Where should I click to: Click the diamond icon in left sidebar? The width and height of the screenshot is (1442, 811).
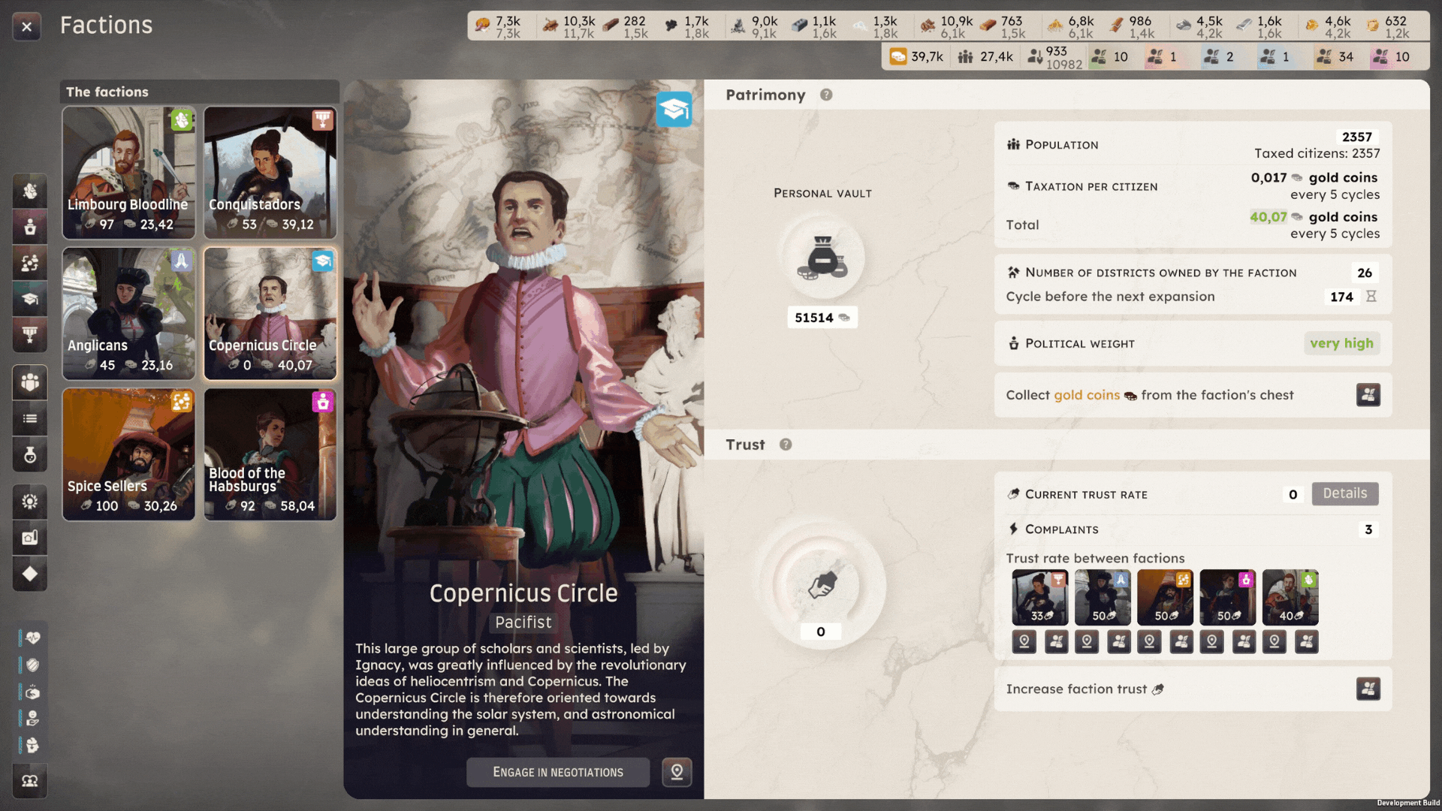pos(30,574)
